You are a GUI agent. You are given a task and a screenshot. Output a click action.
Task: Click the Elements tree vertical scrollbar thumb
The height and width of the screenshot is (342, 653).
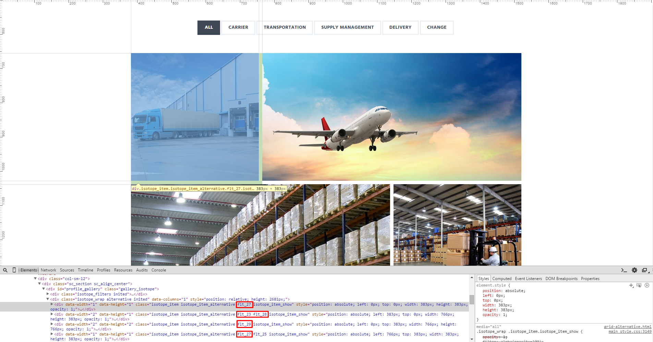coord(472,300)
